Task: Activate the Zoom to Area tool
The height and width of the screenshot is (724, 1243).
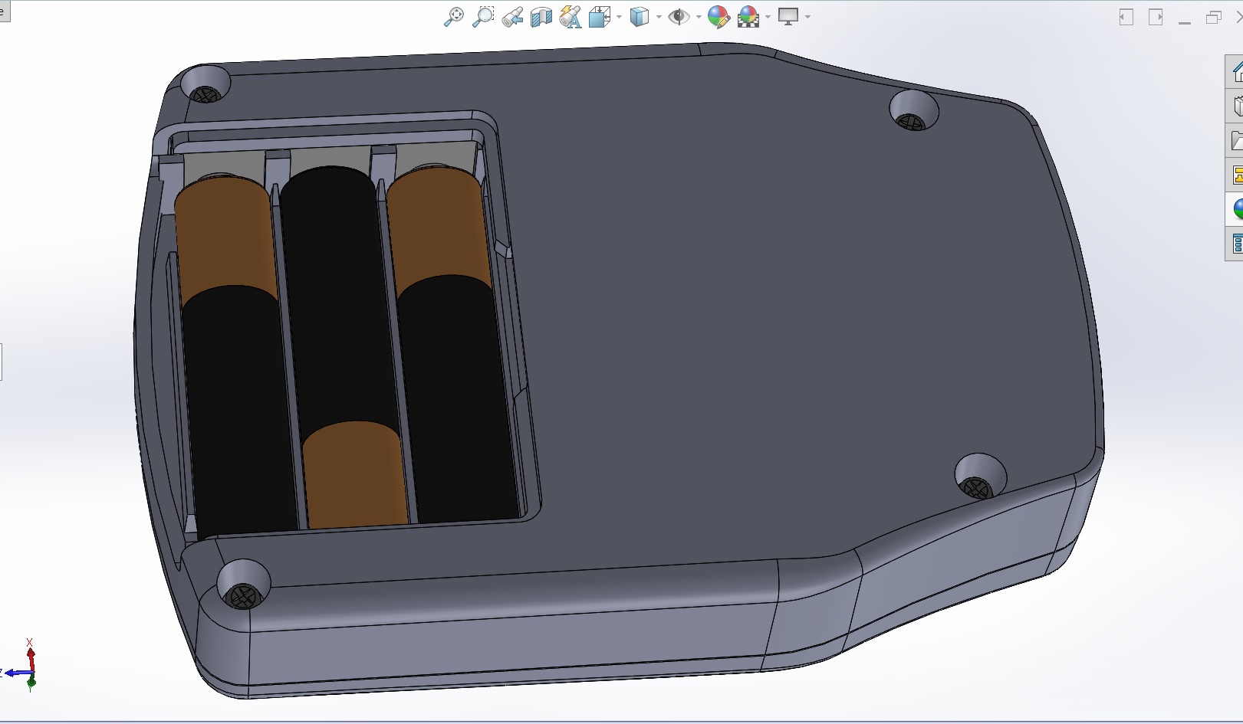Action: point(483,17)
